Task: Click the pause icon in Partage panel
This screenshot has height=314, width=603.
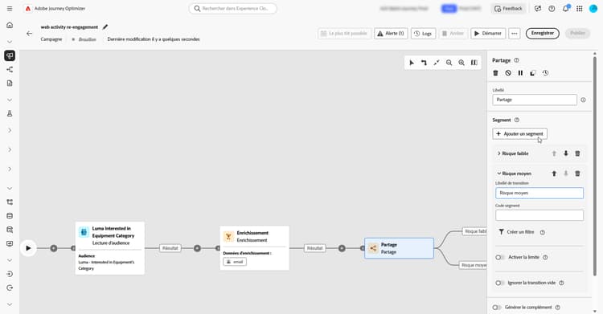Action: (520, 73)
